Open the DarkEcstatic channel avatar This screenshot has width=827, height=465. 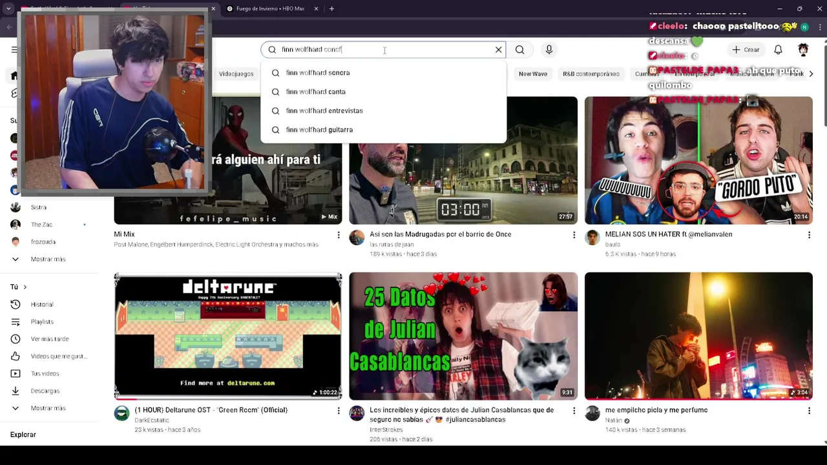pyautogui.click(x=121, y=413)
